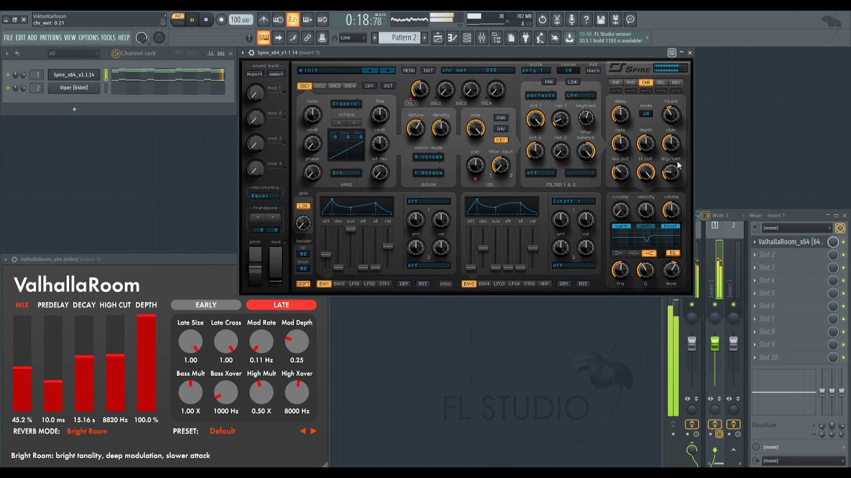The height and width of the screenshot is (478, 851).
Task: Click the Spire MENU button
Action: pos(408,70)
